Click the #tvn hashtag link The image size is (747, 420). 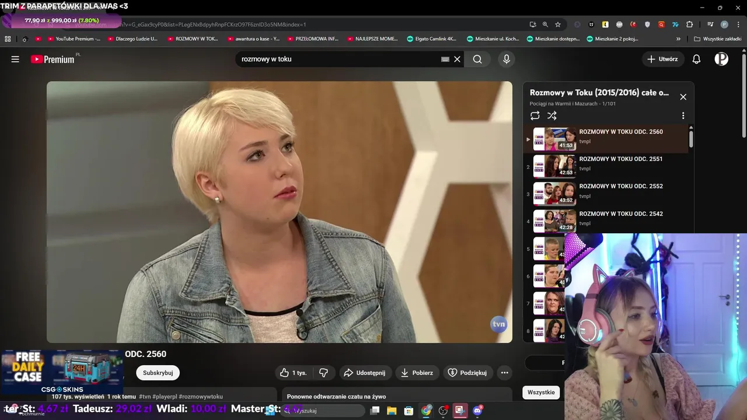click(x=145, y=397)
